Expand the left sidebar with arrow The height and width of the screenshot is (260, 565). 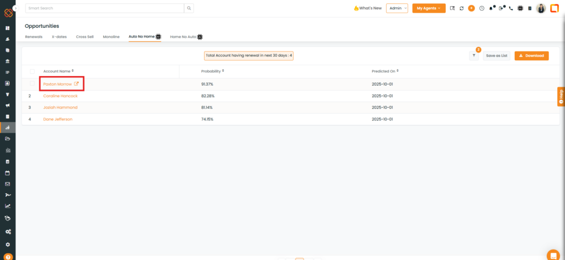(15, 8)
